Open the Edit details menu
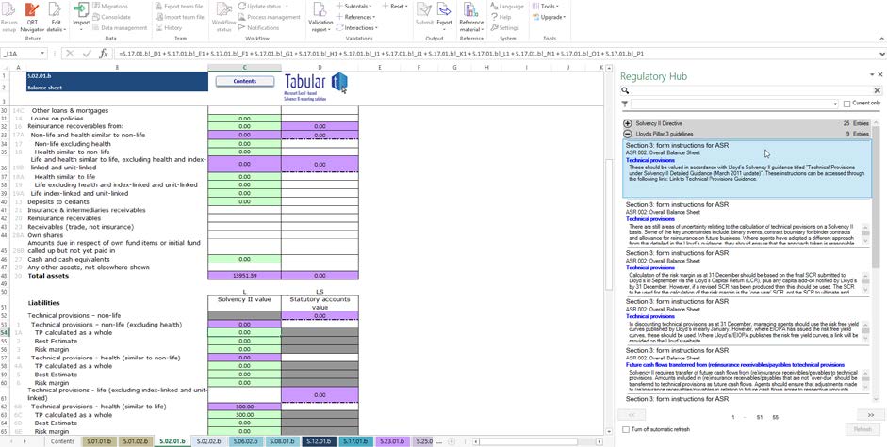 click(x=55, y=17)
